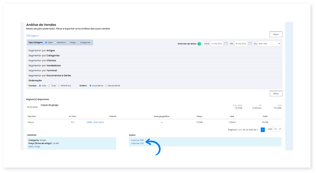Choose Descendente sort order
The height and width of the screenshot is (173, 316).
tap(106, 85)
